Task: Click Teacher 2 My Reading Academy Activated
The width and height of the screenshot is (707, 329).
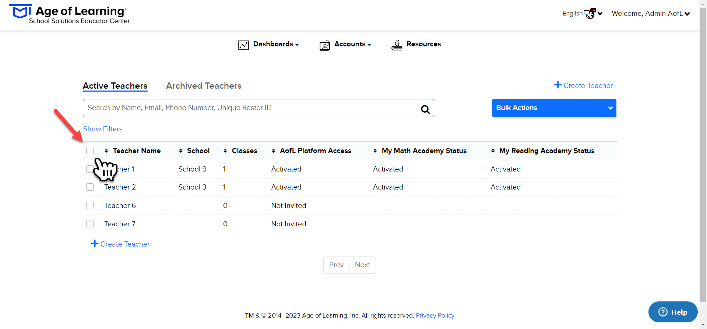Action: 506,187
